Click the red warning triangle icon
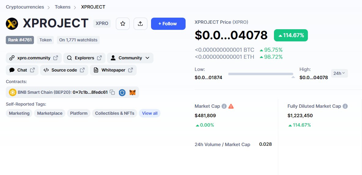Viewport: 362px width, 175px height. point(231,106)
